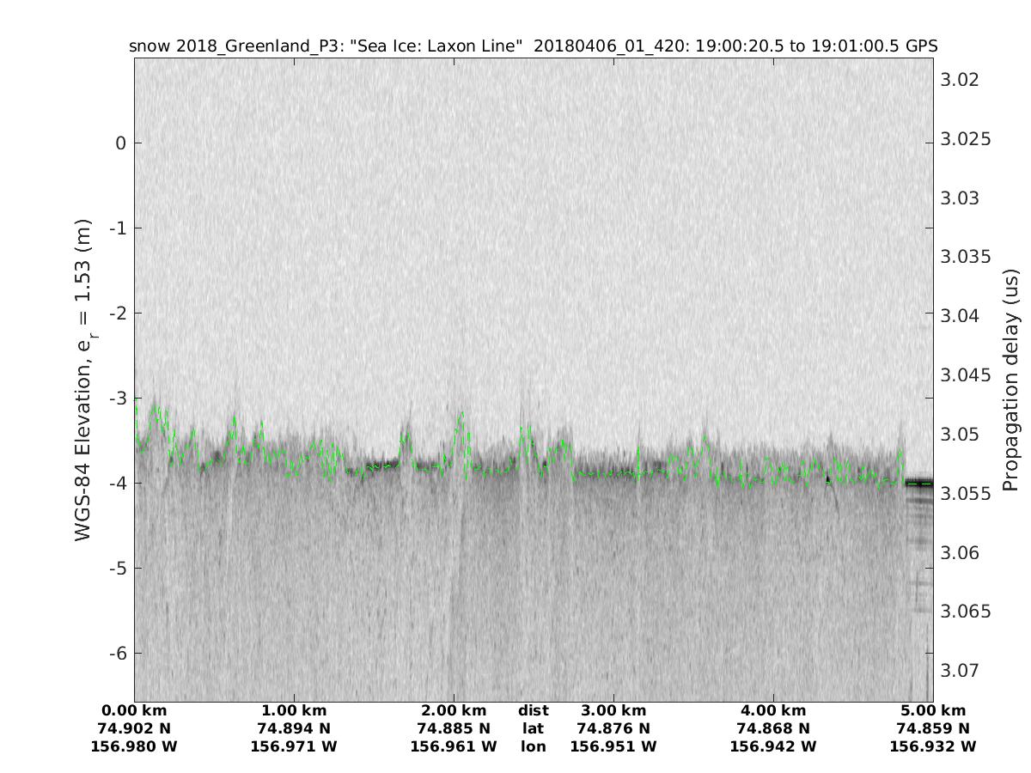Select the "156.971 W" longitude label
This screenshot has height=773, width=1031.
[294, 747]
